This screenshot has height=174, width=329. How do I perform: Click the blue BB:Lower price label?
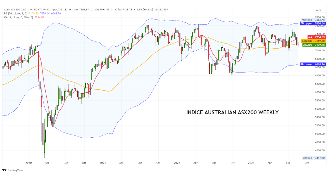click(x=312, y=64)
